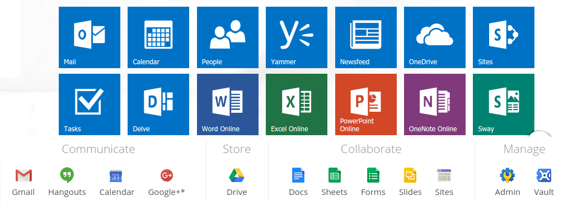
Task: Click the Manage heading
Action: point(524,149)
